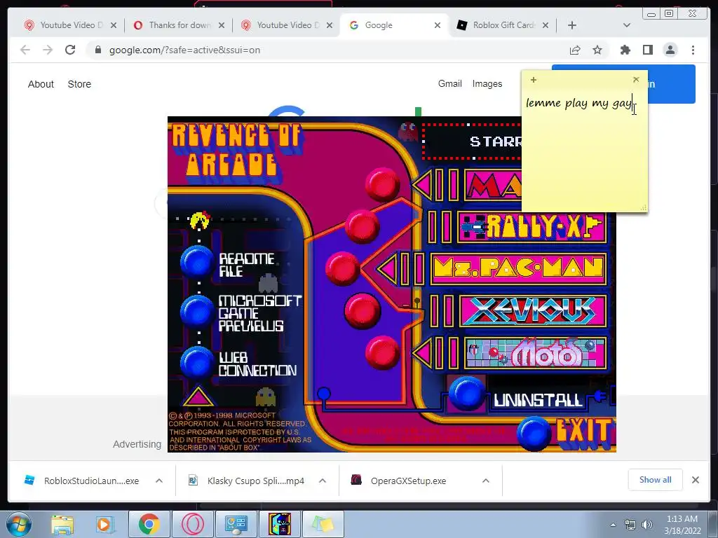The width and height of the screenshot is (718, 538).
Task: Open Revenge of Arcade taskbar icon
Action: (x=280, y=524)
